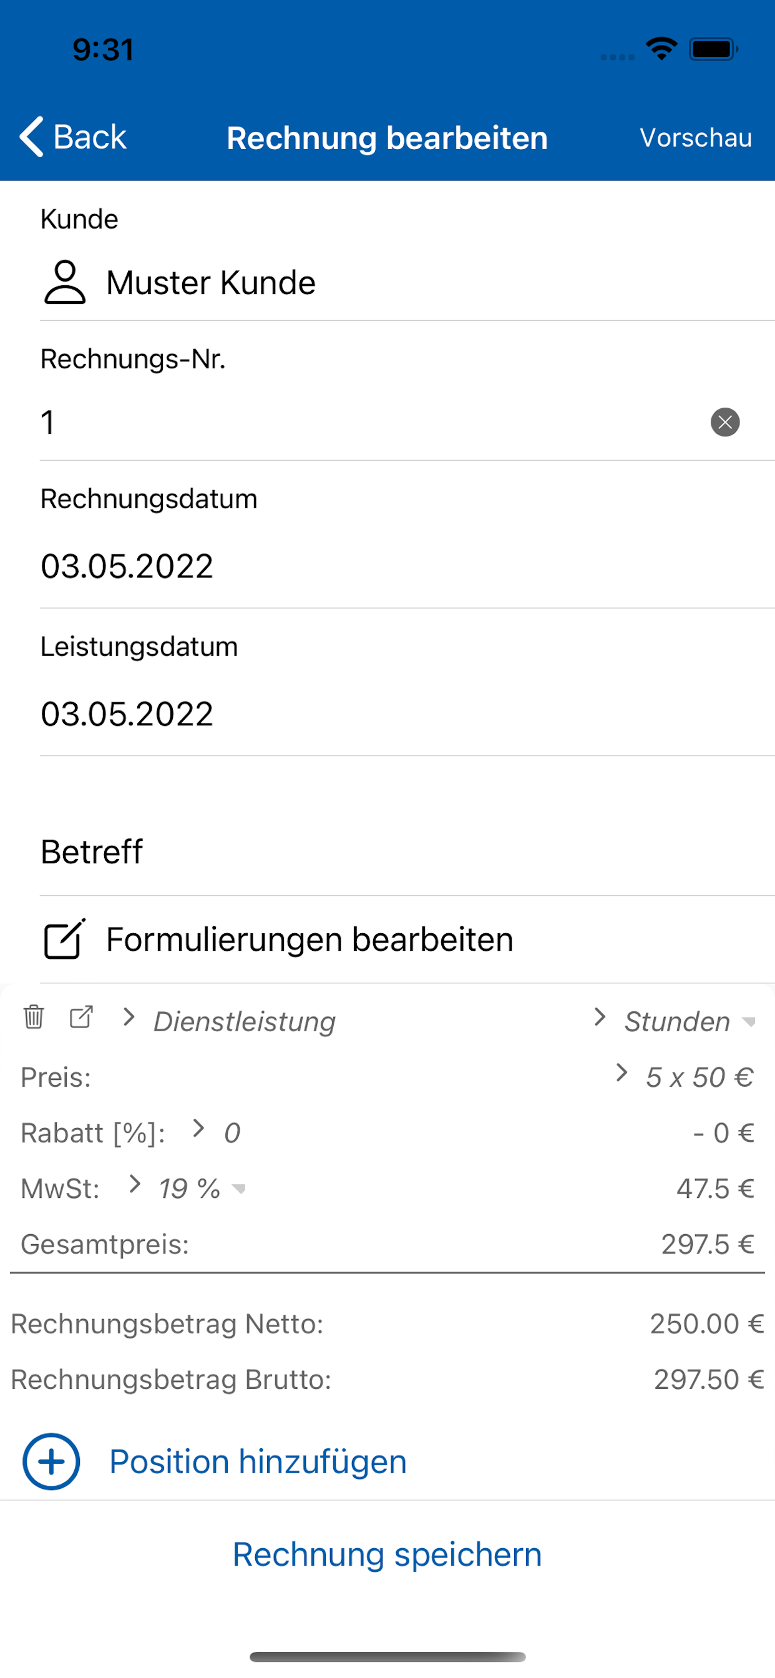Tap the customer person icon
Screen dimensions: 775x1678
click(64, 282)
